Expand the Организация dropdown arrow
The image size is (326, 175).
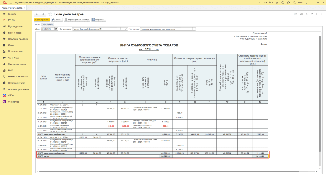[x=122, y=29]
